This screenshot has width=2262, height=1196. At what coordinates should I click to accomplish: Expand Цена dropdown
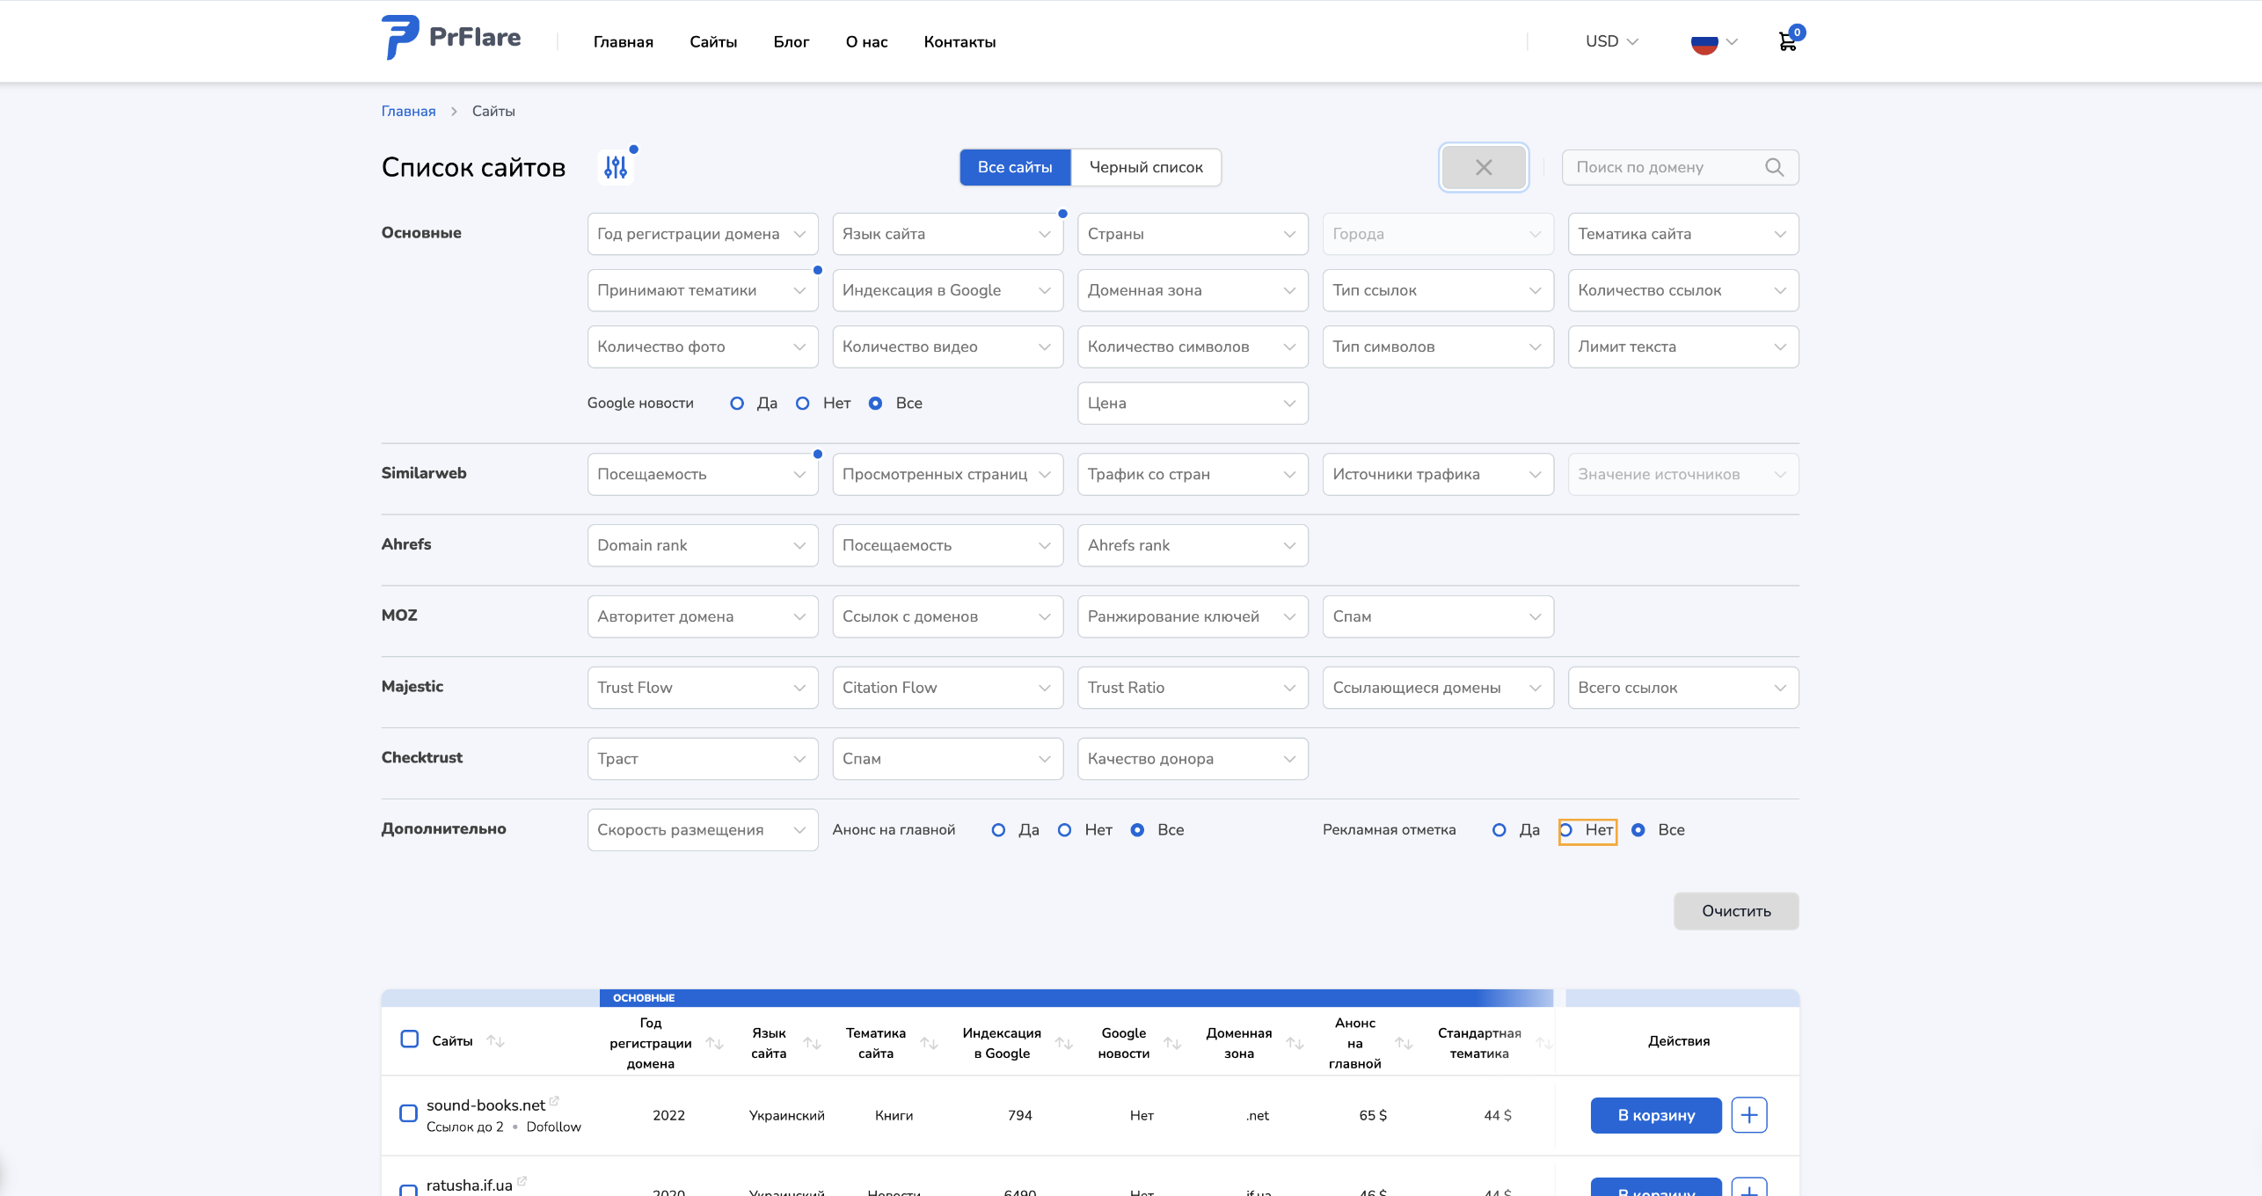pyautogui.click(x=1193, y=403)
